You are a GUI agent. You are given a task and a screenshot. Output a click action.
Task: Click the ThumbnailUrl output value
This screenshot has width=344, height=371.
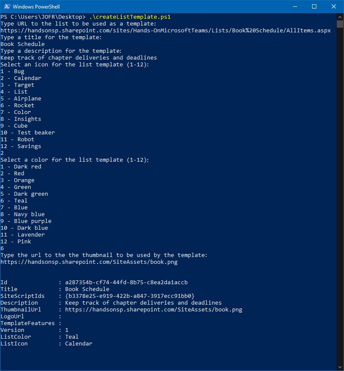pyautogui.click(x=154, y=310)
